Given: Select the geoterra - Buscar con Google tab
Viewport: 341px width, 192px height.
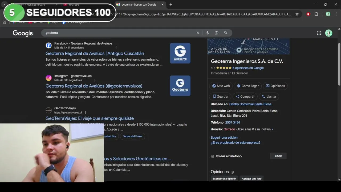Looking at the screenshot, I should (140, 5).
